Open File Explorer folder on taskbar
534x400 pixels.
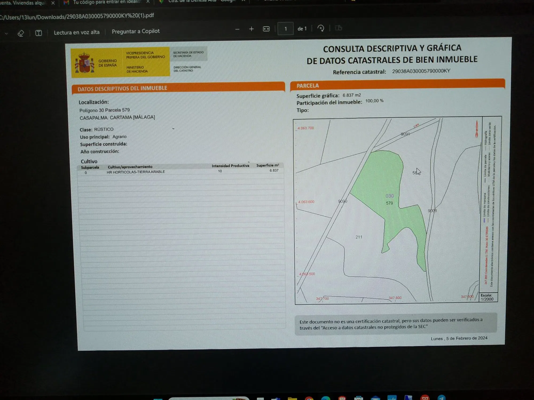(292, 398)
